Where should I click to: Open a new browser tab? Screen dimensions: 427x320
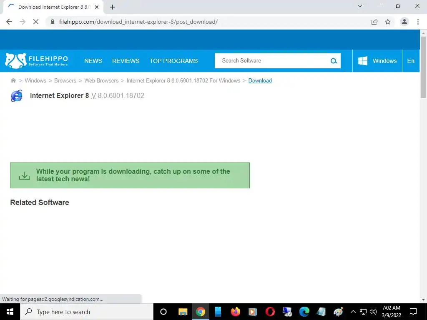(x=113, y=7)
